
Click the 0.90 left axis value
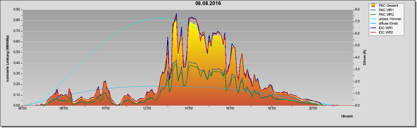(x=16, y=10)
